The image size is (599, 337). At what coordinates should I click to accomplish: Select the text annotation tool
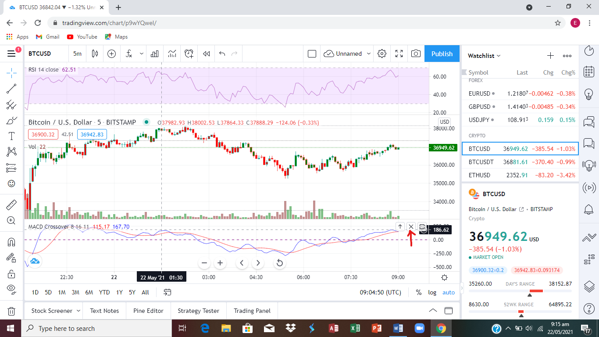pyautogui.click(x=11, y=136)
